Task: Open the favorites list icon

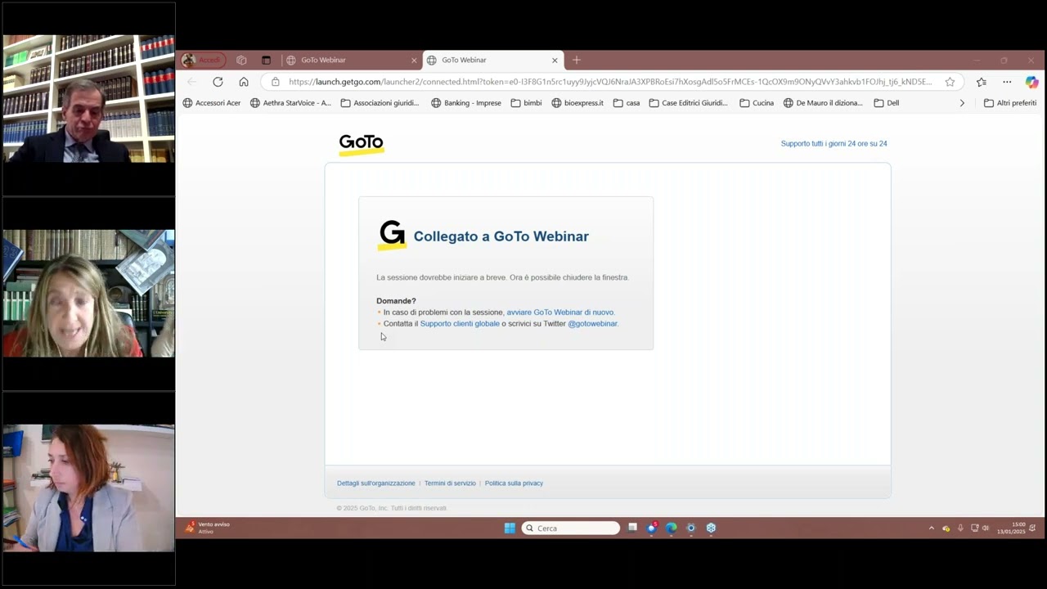Action: click(982, 82)
